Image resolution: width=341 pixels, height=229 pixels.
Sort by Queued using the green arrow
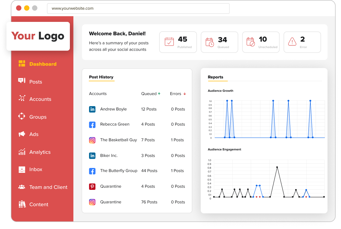click(159, 94)
